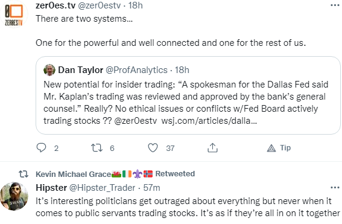This screenshot has height=224, width=342.
Task: Open the 57m timestamp on Hipster tweet
Action: 151,188
